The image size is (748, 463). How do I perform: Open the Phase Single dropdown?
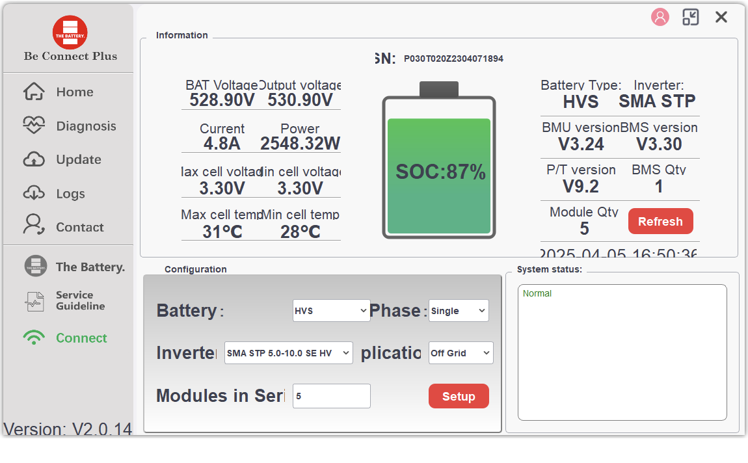pos(459,311)
